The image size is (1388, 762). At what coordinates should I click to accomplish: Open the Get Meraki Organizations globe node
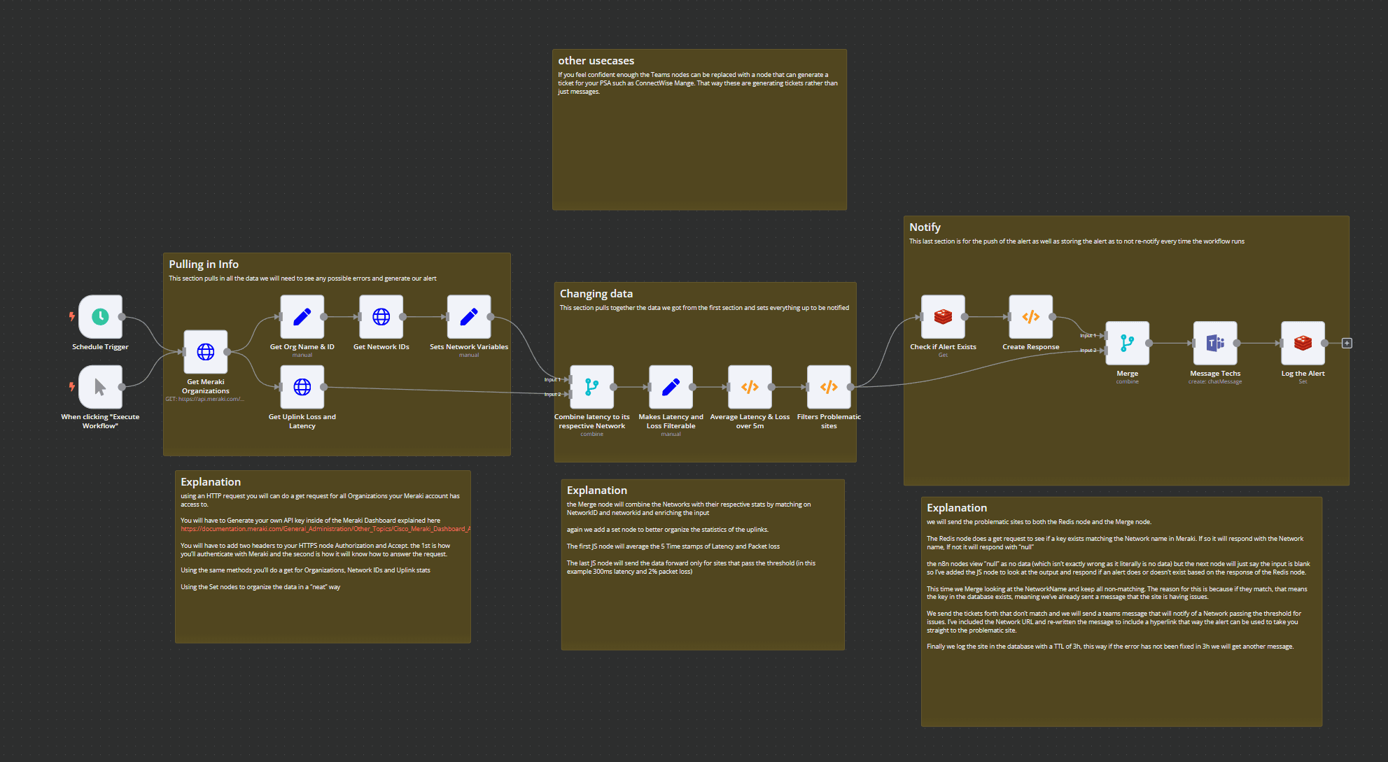tap(206, 351)
